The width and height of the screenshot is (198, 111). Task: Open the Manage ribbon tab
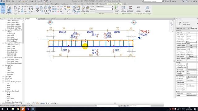(76, 4)
